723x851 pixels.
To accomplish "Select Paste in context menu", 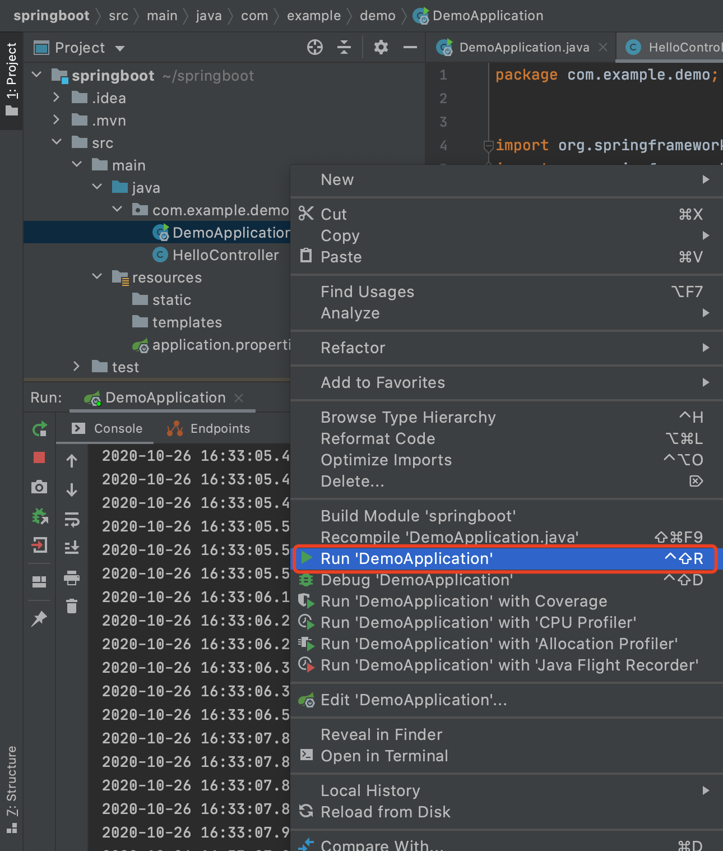I will tap(506, 257).
